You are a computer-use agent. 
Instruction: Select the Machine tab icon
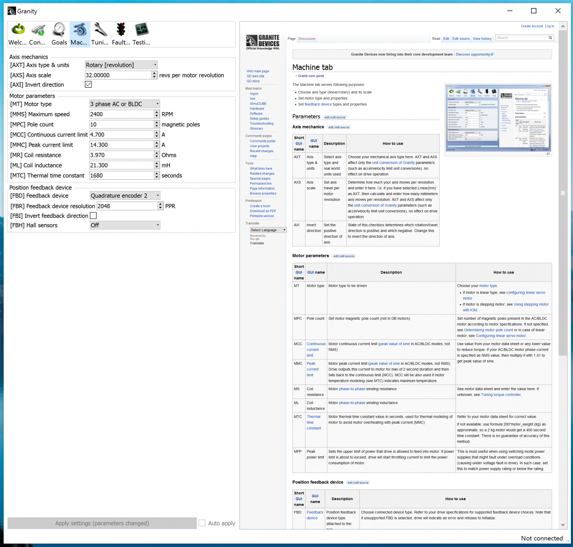(80, 34)
